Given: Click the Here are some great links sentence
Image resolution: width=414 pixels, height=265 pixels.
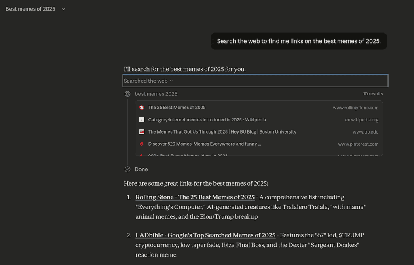Looking at the screenshot, I should click(x=196, y=184).
